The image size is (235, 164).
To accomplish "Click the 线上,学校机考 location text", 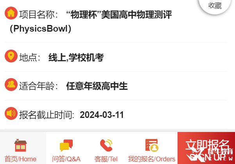I will tap(76, 57).
